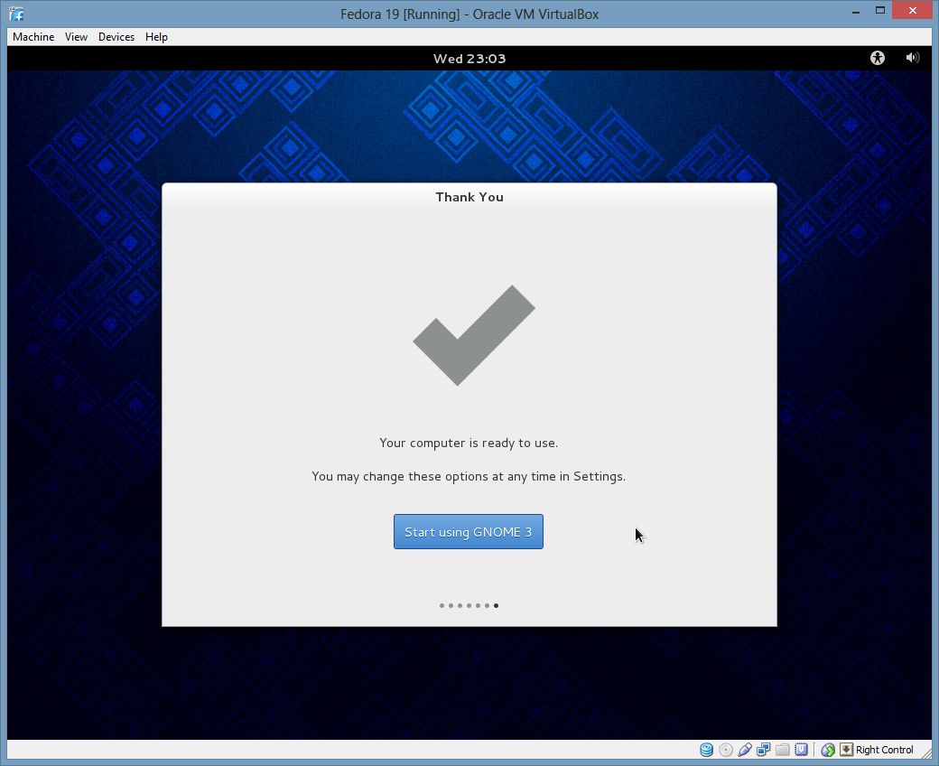Image resolution: width=939 pixels, height=766 pixels.
Task: Open the accessibility menu in the GNOME top bar
Action: point(878,58)
